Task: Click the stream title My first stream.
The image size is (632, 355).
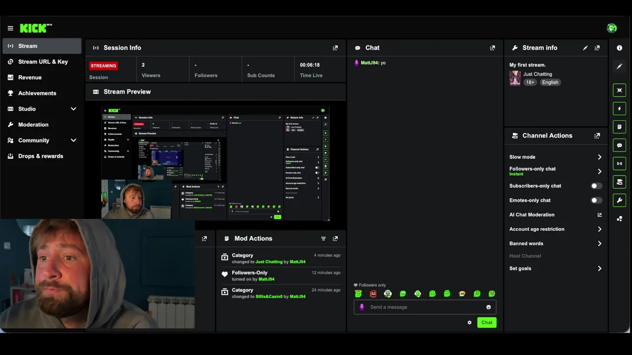Action: 527,65
